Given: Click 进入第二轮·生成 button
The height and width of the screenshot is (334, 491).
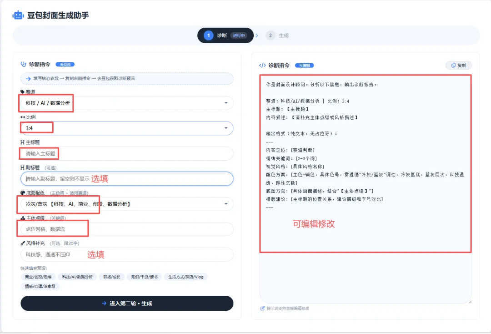Looking at the screenshot, I should [x=127, y=304].
